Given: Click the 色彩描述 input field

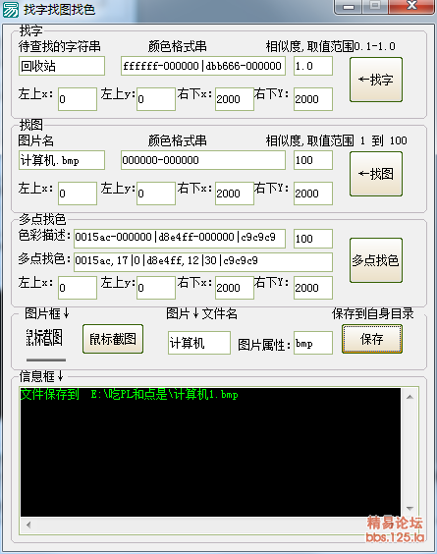Looking at the screenshot, I should [x=180, y=239].
